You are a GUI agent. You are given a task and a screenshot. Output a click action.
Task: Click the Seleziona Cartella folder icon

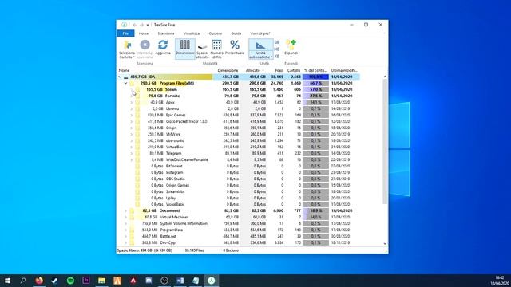(x=127, y=45)
